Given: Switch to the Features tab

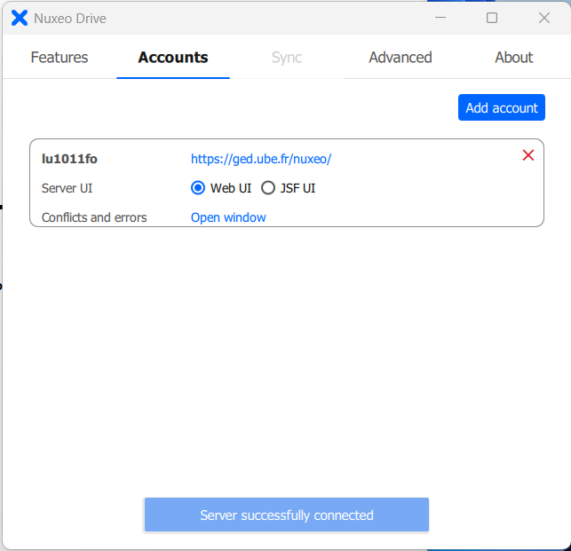Looking at the screenshot, I should pyautogui.click(x=59, y=57).
